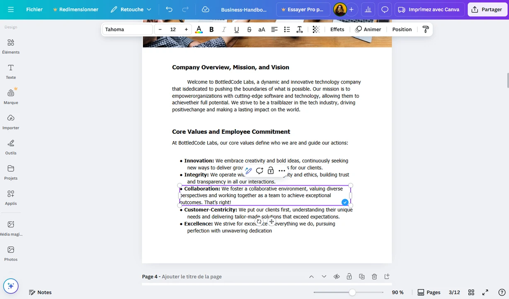This screenshot has width=509, height=299.
Task: Check cloud save status icon
Action: [205, 10]
